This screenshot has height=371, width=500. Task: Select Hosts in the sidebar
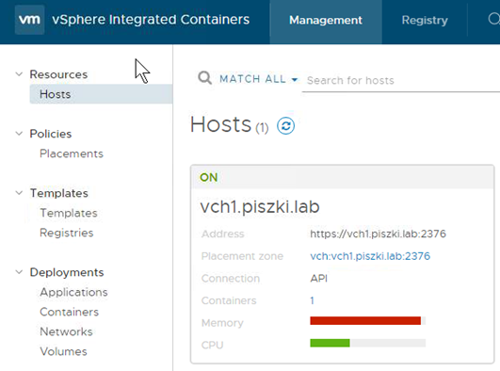click(101, 94)
